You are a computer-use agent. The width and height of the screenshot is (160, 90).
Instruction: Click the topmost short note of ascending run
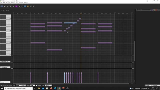80,19
